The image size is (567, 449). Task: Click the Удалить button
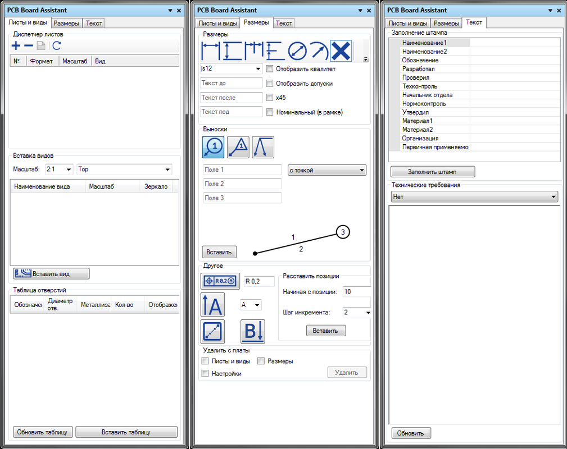pyautogui.click(x=347, y=373)
